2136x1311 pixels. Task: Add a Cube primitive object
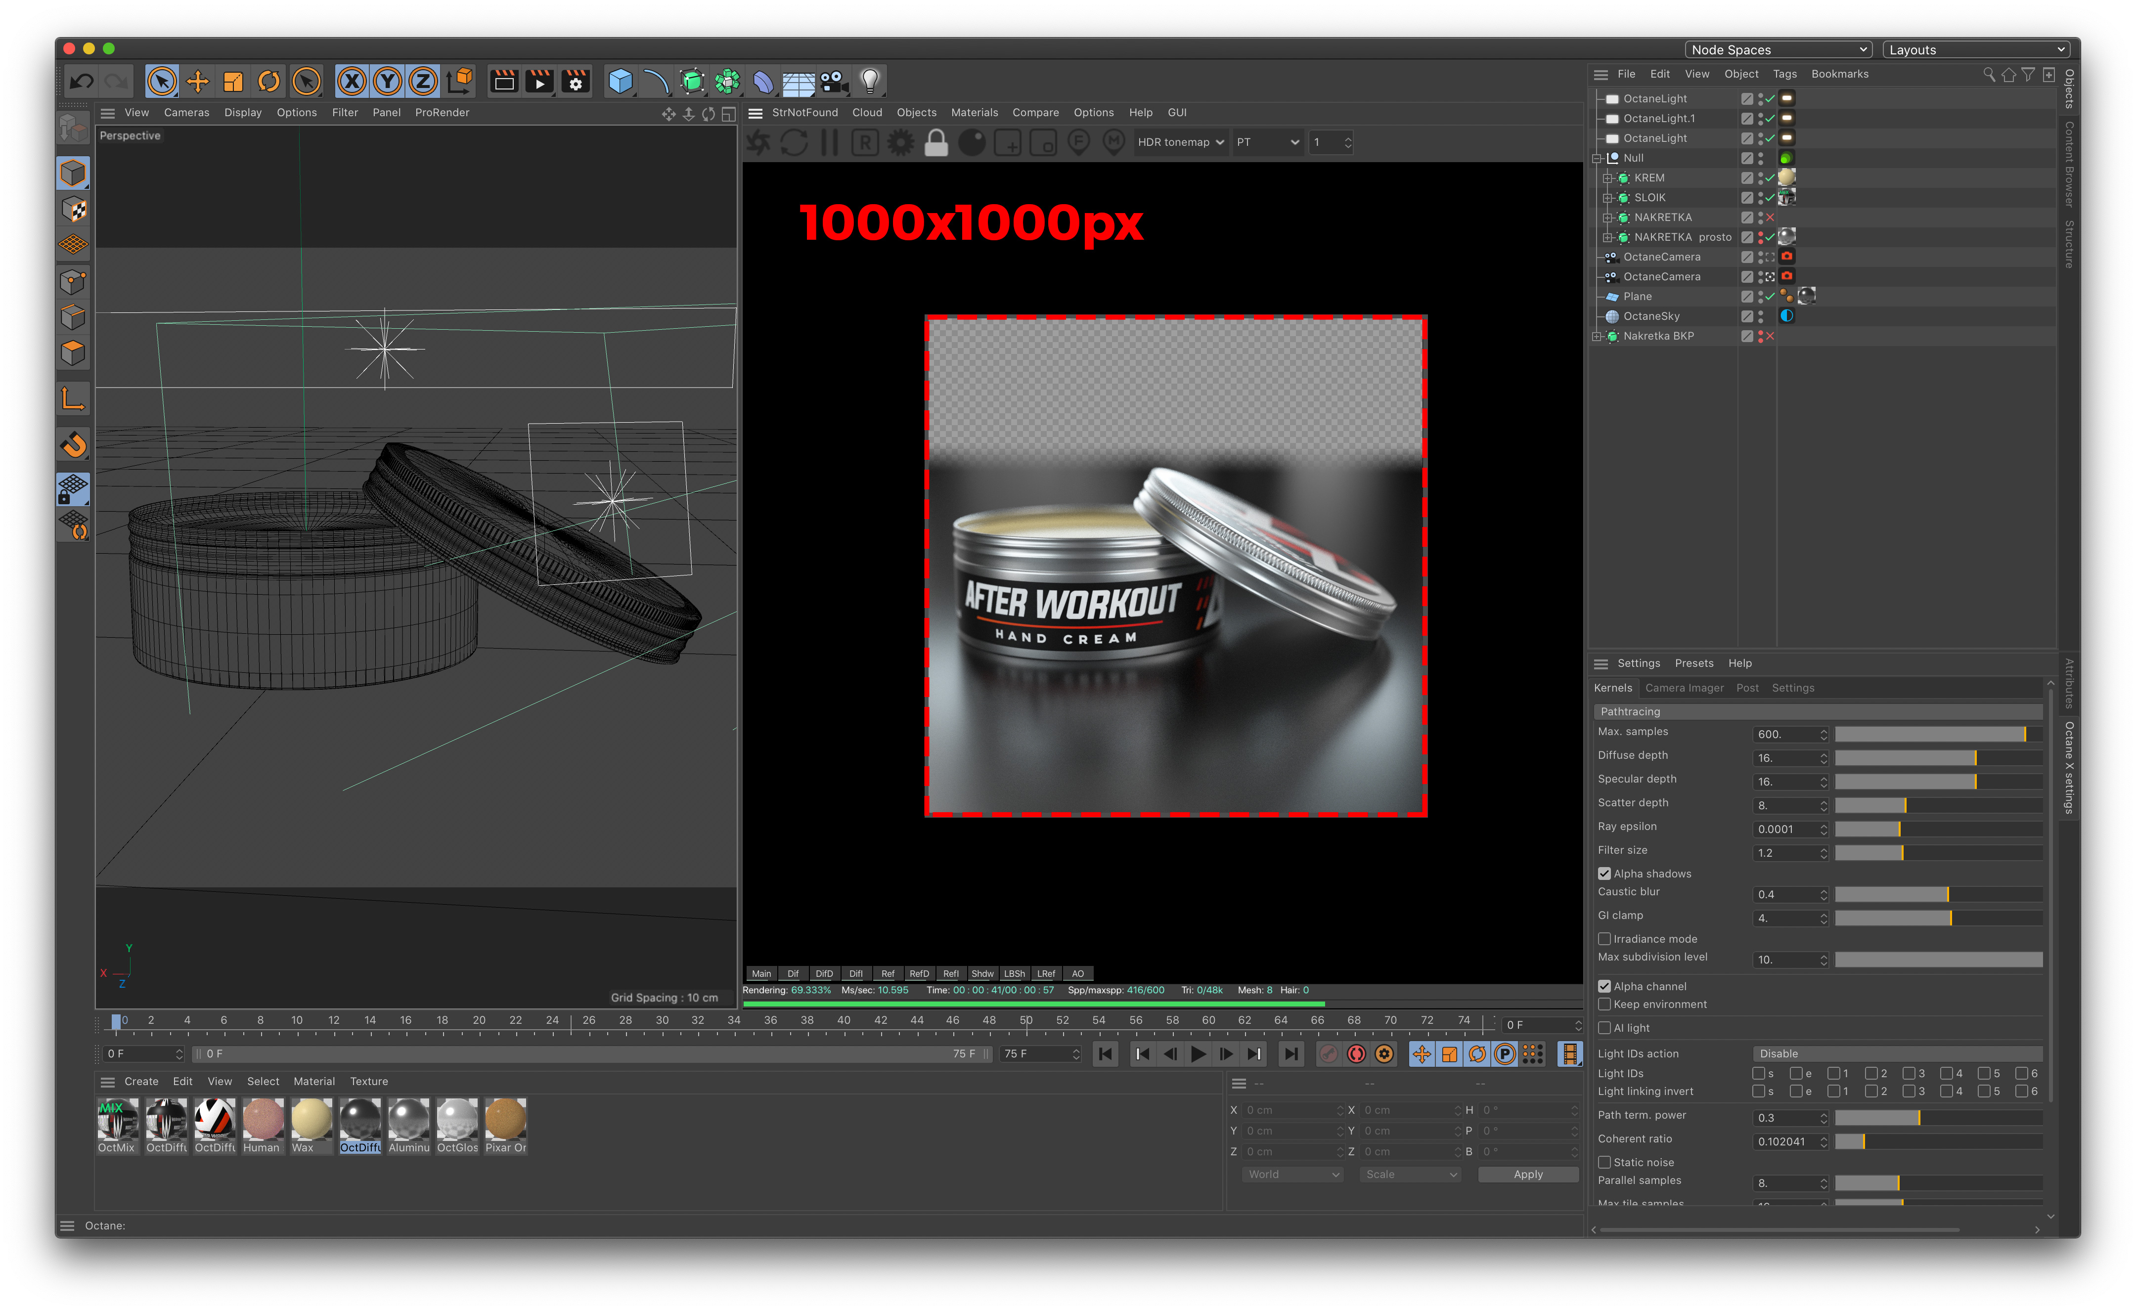[x=620, y=82]
